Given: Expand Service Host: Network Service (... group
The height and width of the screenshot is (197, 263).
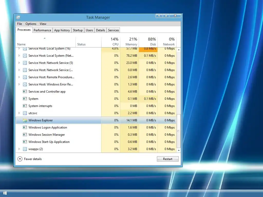Looking at the screenshot, I should point(19,70).
